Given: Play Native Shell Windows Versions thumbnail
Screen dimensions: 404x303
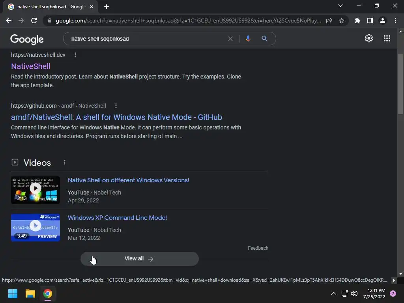Looking at the screenshot, I should coord(36,190).
